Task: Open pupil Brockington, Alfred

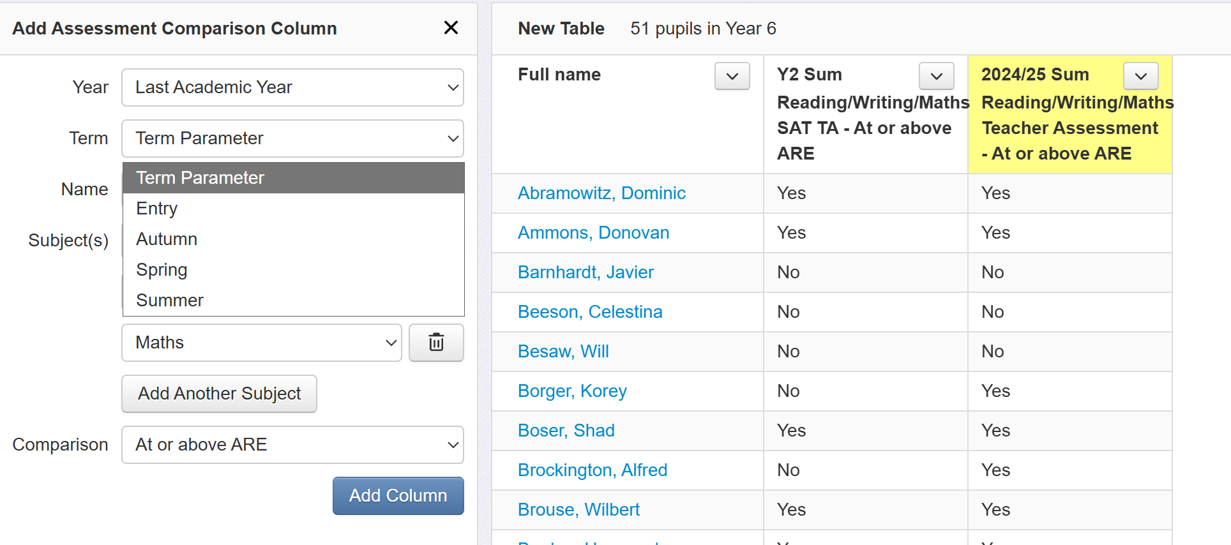Action: coord(593,470)
